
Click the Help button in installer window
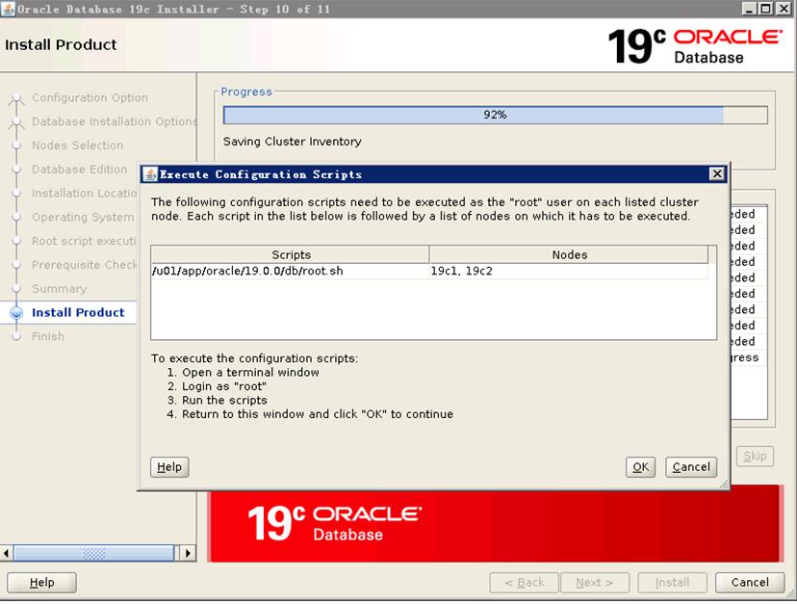coord(41,582)
